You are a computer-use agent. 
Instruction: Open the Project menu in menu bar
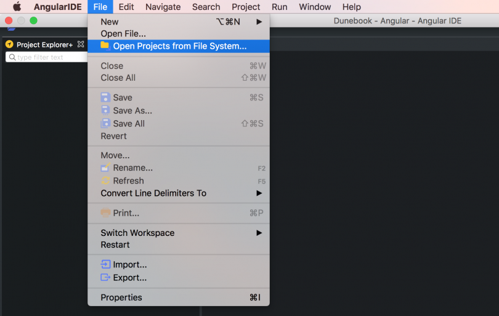point(246,7)
